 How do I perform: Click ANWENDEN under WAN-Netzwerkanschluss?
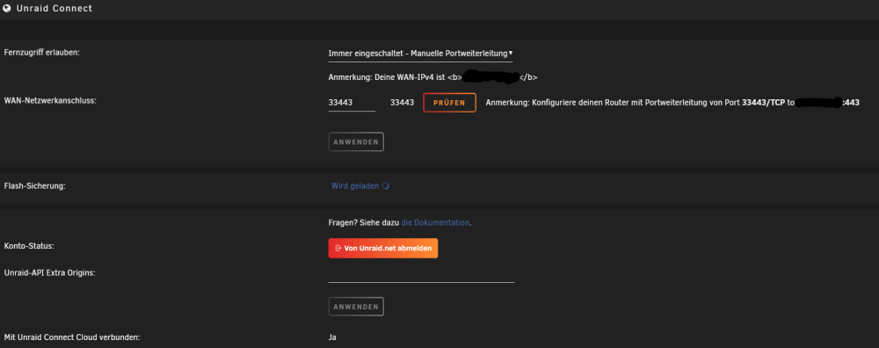pyautogui.click(x=356, y=141)
